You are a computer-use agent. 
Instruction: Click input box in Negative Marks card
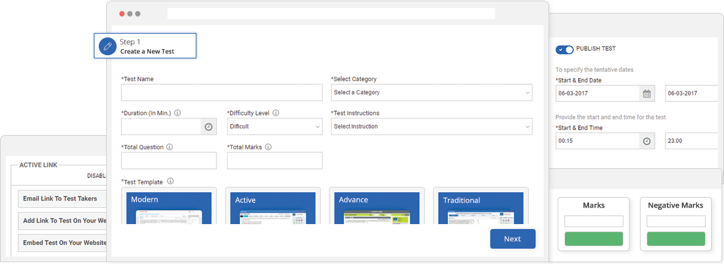point(676,222)
